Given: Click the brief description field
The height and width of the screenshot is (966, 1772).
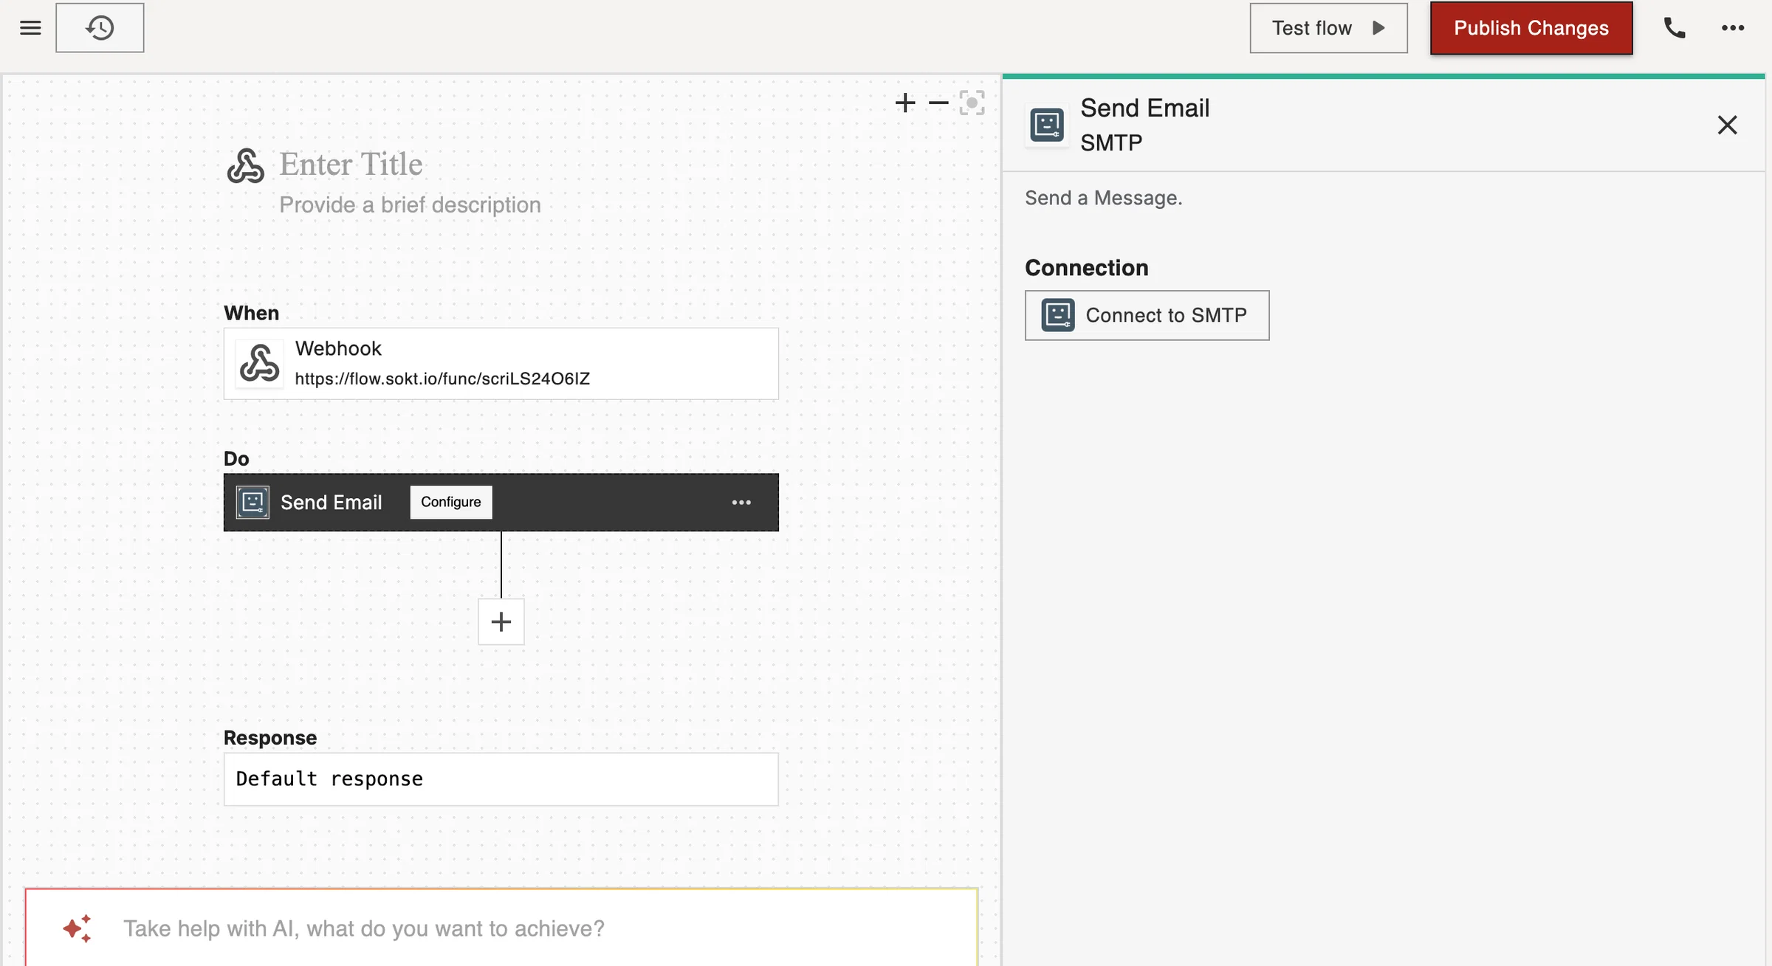Looking at the screenshot, I should tap(410, 204).
